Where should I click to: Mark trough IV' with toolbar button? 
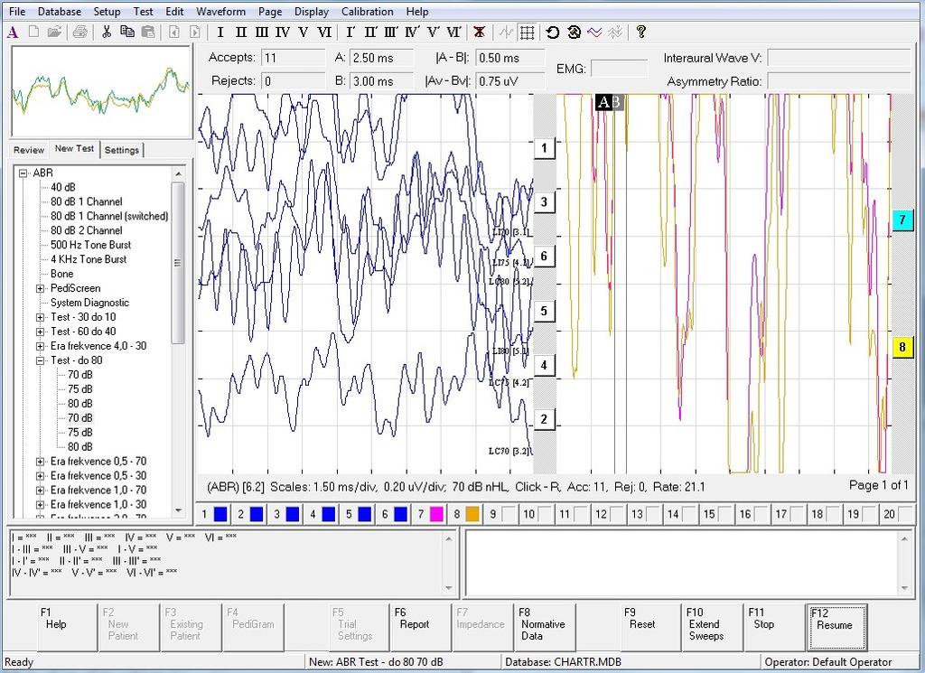(412, 32)
